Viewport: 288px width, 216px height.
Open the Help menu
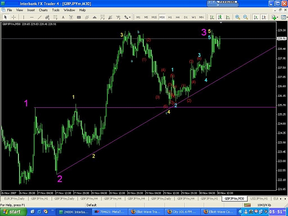[82, 10]
